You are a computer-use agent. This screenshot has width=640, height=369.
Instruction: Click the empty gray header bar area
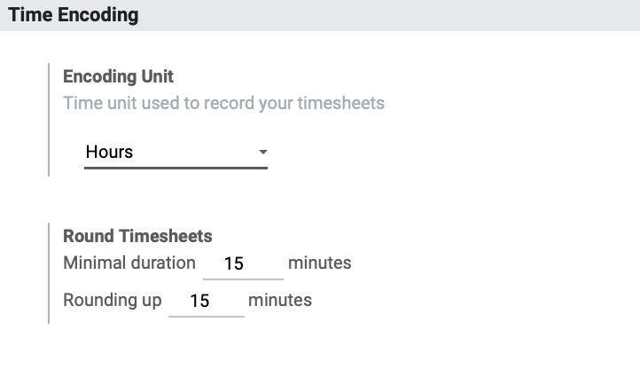pyautogui.click(x=387, y=15)
